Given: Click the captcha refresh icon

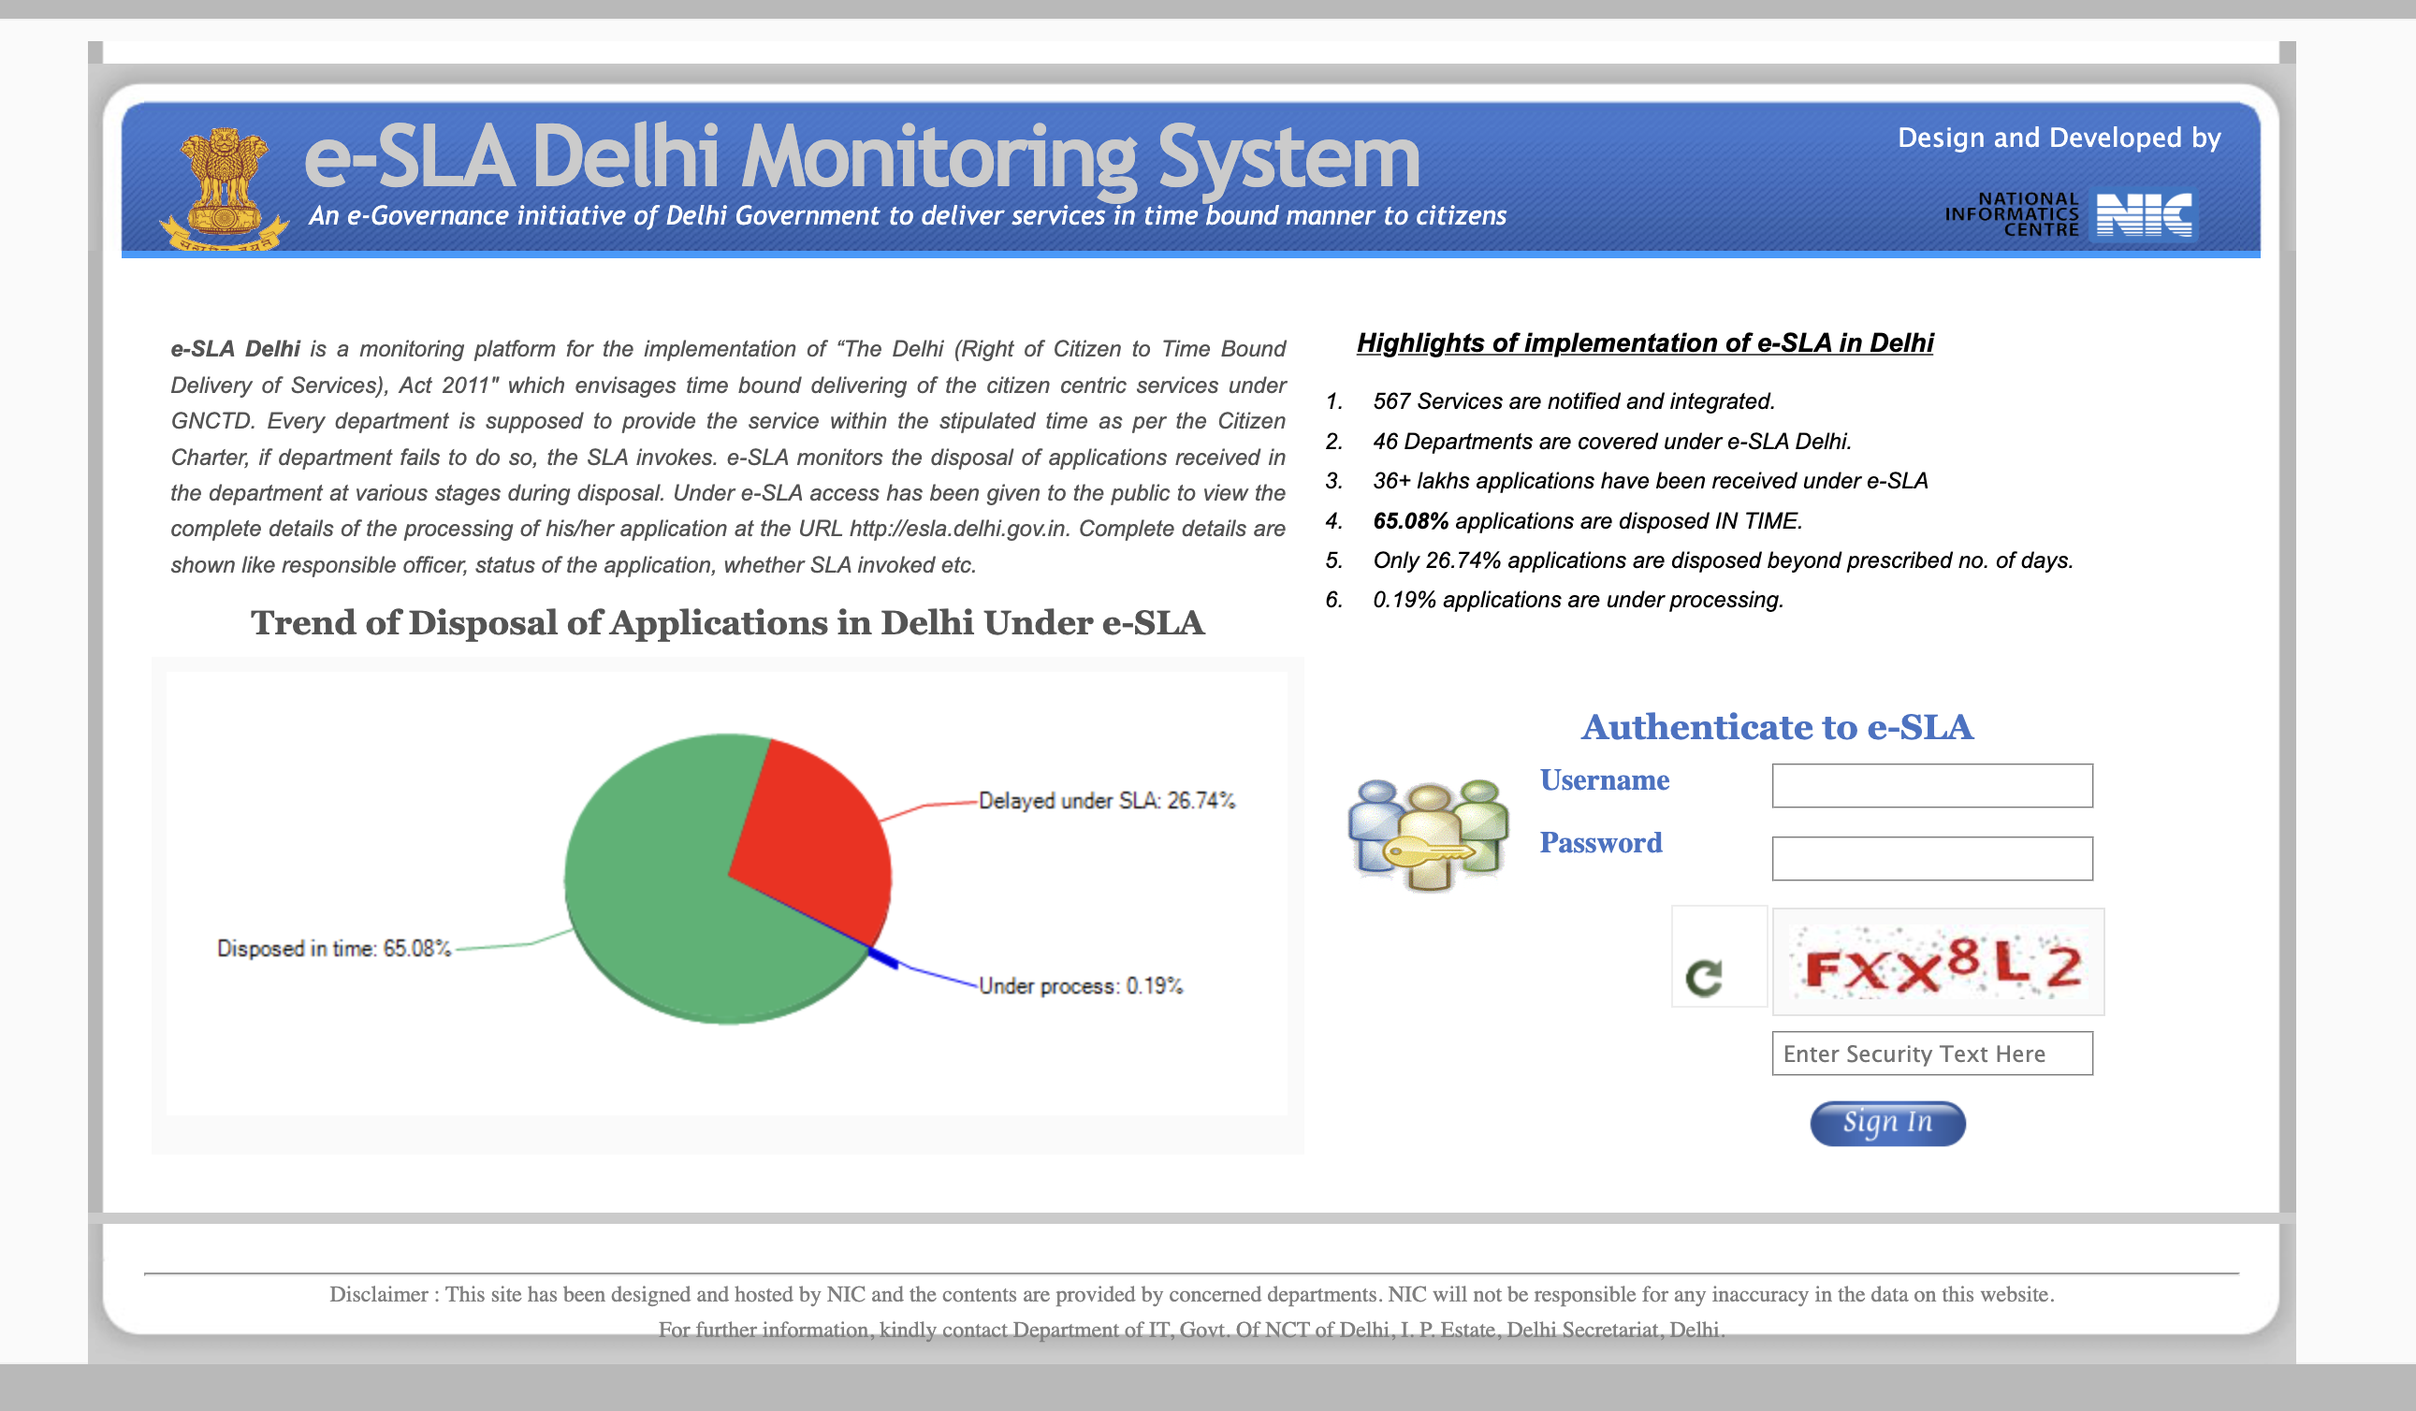Looking at the screenshot, I should [x=1704, y=977].
